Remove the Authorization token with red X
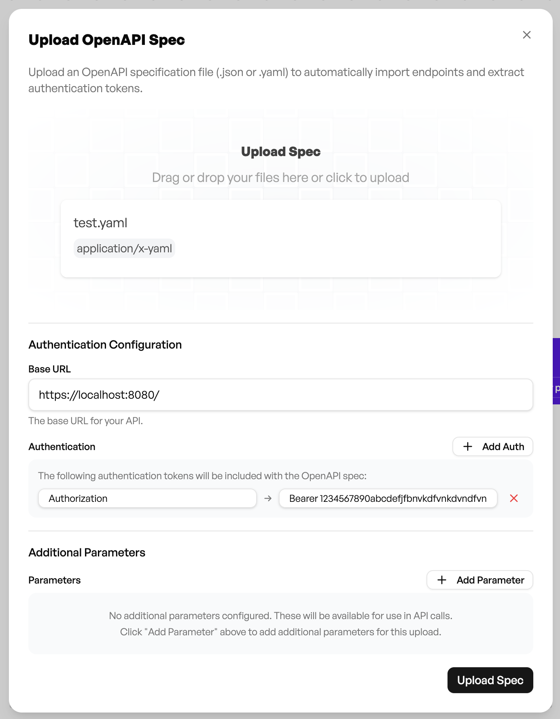 (514, 498)
